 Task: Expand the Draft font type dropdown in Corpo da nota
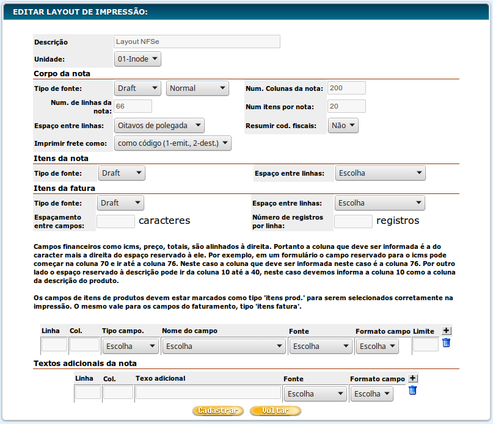(x=137, y=88)
